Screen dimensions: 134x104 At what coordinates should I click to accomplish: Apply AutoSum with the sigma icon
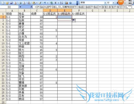pos(55,3)
